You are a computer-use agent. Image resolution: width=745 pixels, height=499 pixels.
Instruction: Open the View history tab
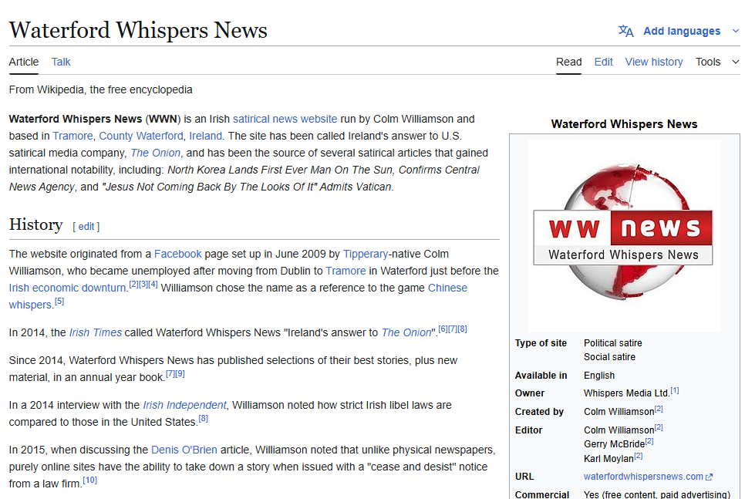654,62
